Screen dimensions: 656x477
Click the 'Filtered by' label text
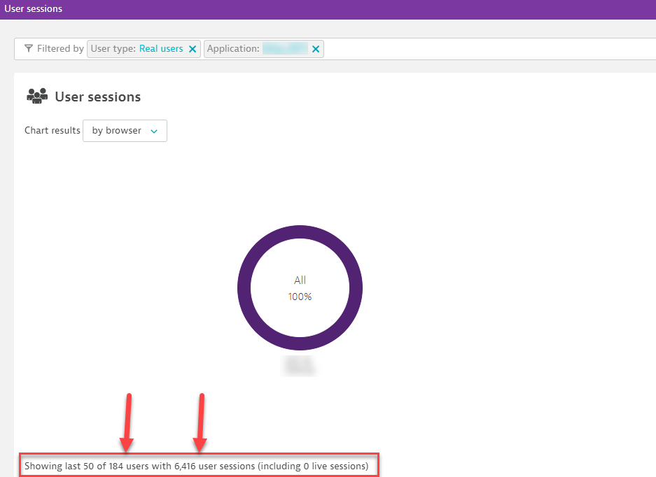point(60,49)
